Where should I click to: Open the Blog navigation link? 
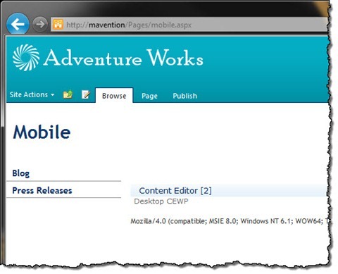tap(21, 173)
